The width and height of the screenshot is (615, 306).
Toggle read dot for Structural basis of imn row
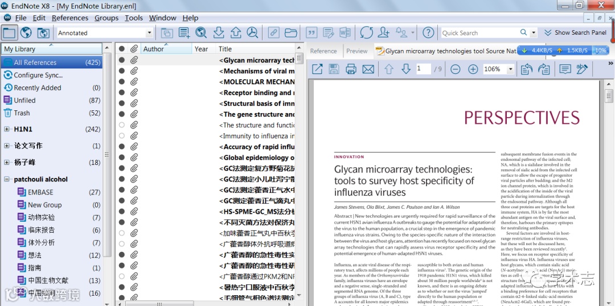(x=122, y=104)
